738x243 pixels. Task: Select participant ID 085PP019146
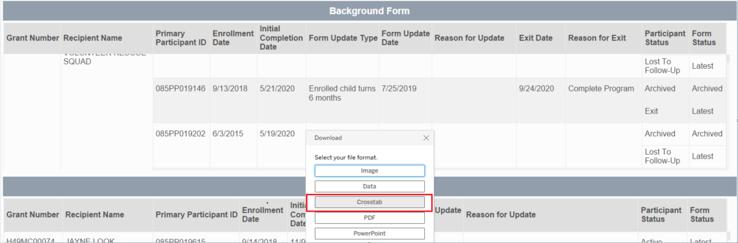pos(180,88)
